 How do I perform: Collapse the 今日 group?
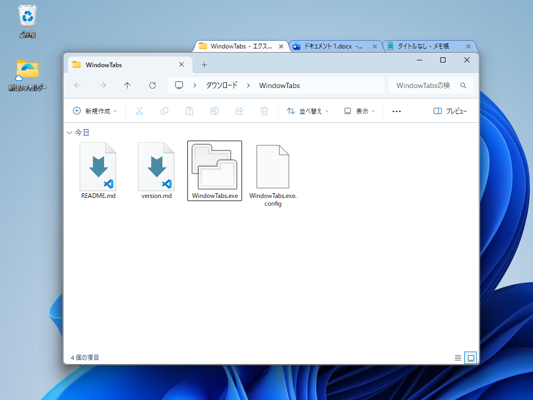click(69, 132)
